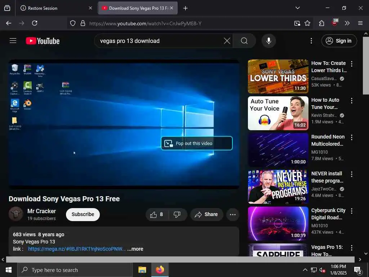Switch to Restore Session tab
The image size is (369, 277).
tap(57, 8)
